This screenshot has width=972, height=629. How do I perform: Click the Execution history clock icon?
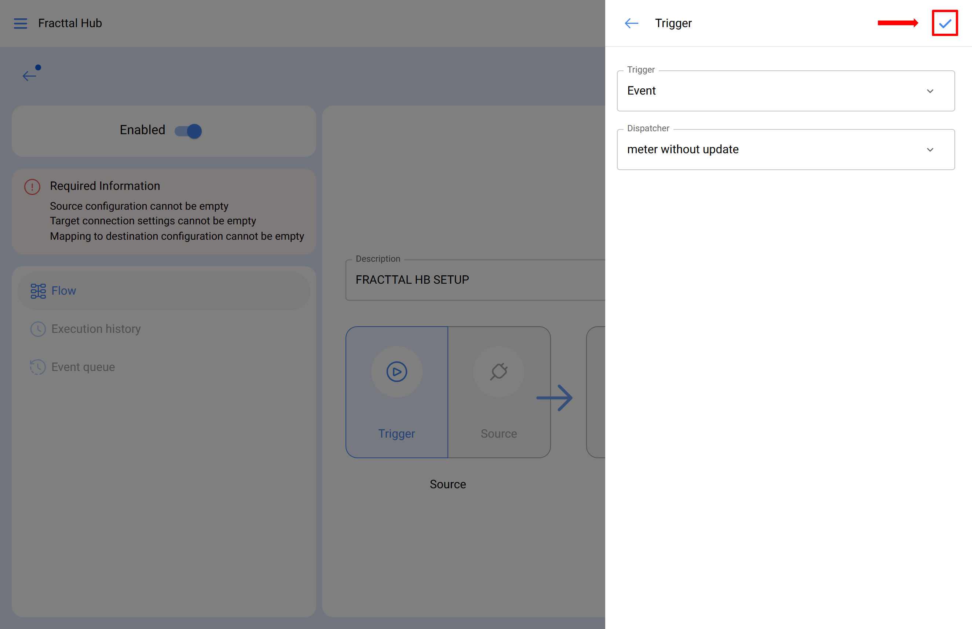click(38, 329)
